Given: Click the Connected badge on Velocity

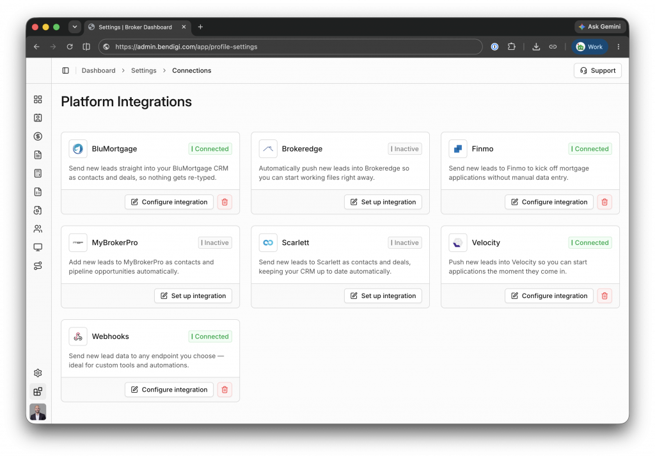Looking at the screenshot, I should tap(590, 243).
